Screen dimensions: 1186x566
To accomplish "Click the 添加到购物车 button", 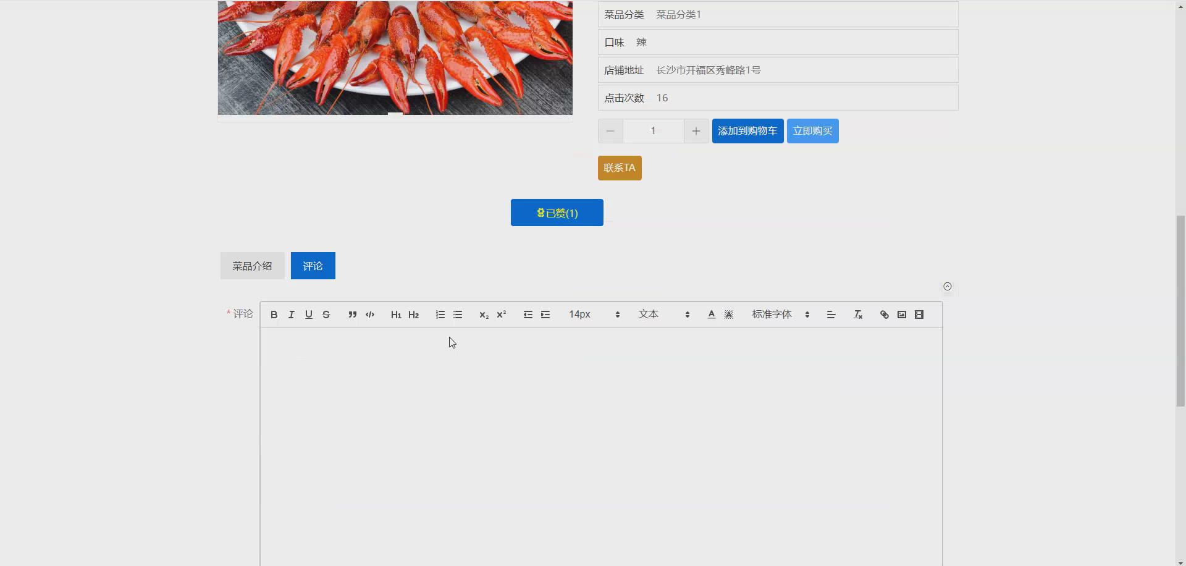I will (747, 131).
